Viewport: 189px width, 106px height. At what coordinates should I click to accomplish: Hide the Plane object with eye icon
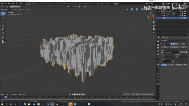tap(180, 18)
